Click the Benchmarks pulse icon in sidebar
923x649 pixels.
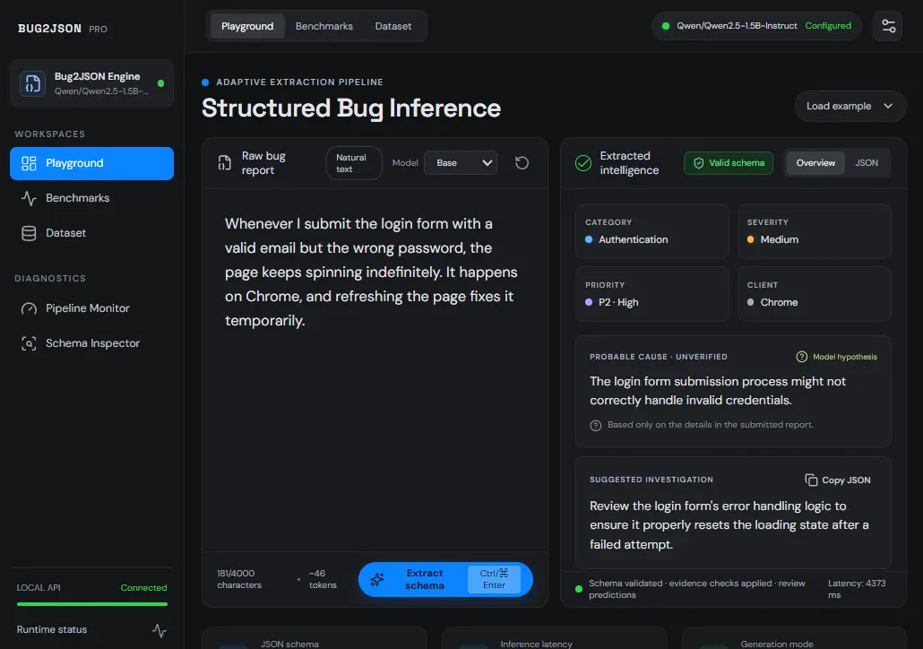(x=29, y=198)
